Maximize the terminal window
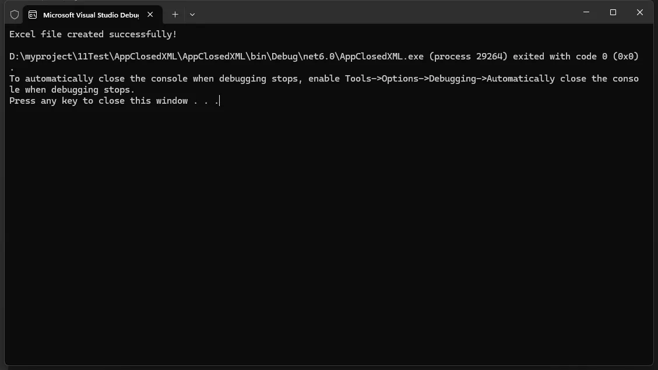 point(613,12)
